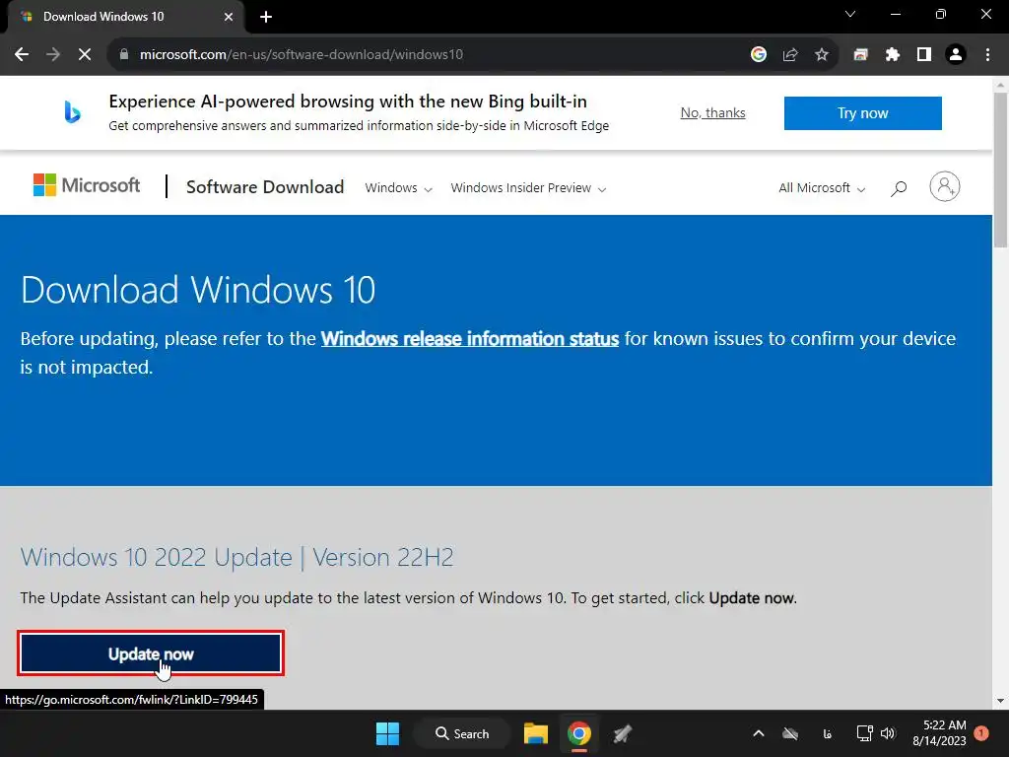
Task: Click the Bing logo in banner
Action: 72,112
